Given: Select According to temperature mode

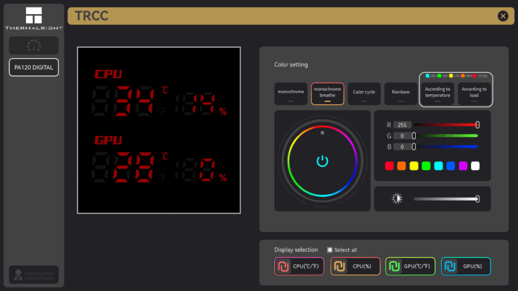Looking at the screenshot, I should (438, 94).
